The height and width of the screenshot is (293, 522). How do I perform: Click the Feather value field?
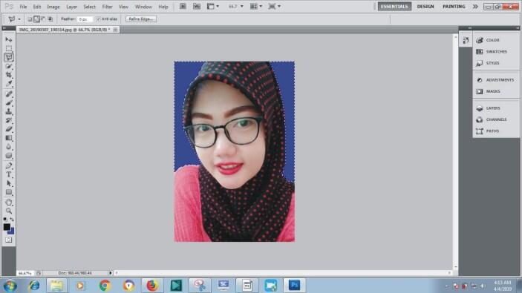coord(85,19)
